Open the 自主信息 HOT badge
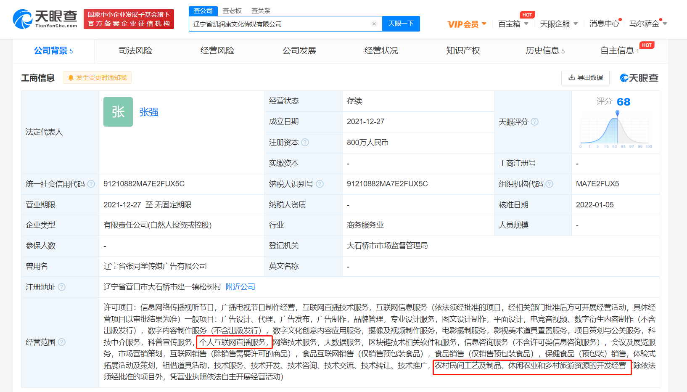687x392 pixels. (647, 45)
